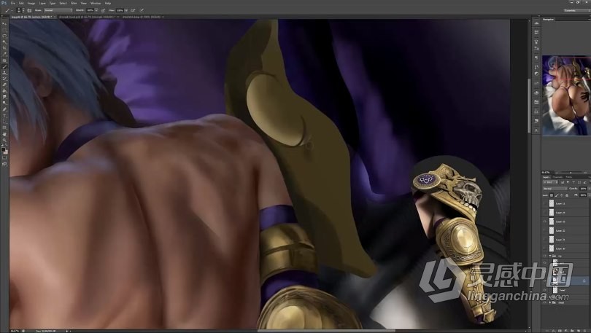Select the Navigator panel tab
The height and width of the screenshot is (333, 591).
coord(549,20)
